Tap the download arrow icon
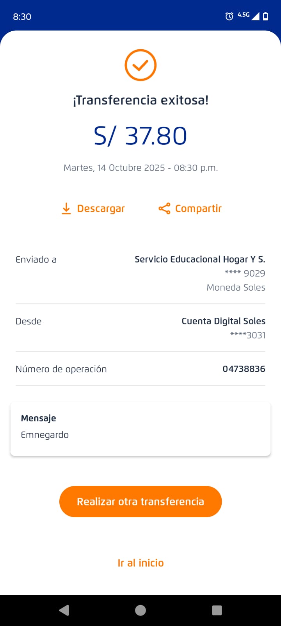This screenshot has height=626, width=281. pos(66,209)
